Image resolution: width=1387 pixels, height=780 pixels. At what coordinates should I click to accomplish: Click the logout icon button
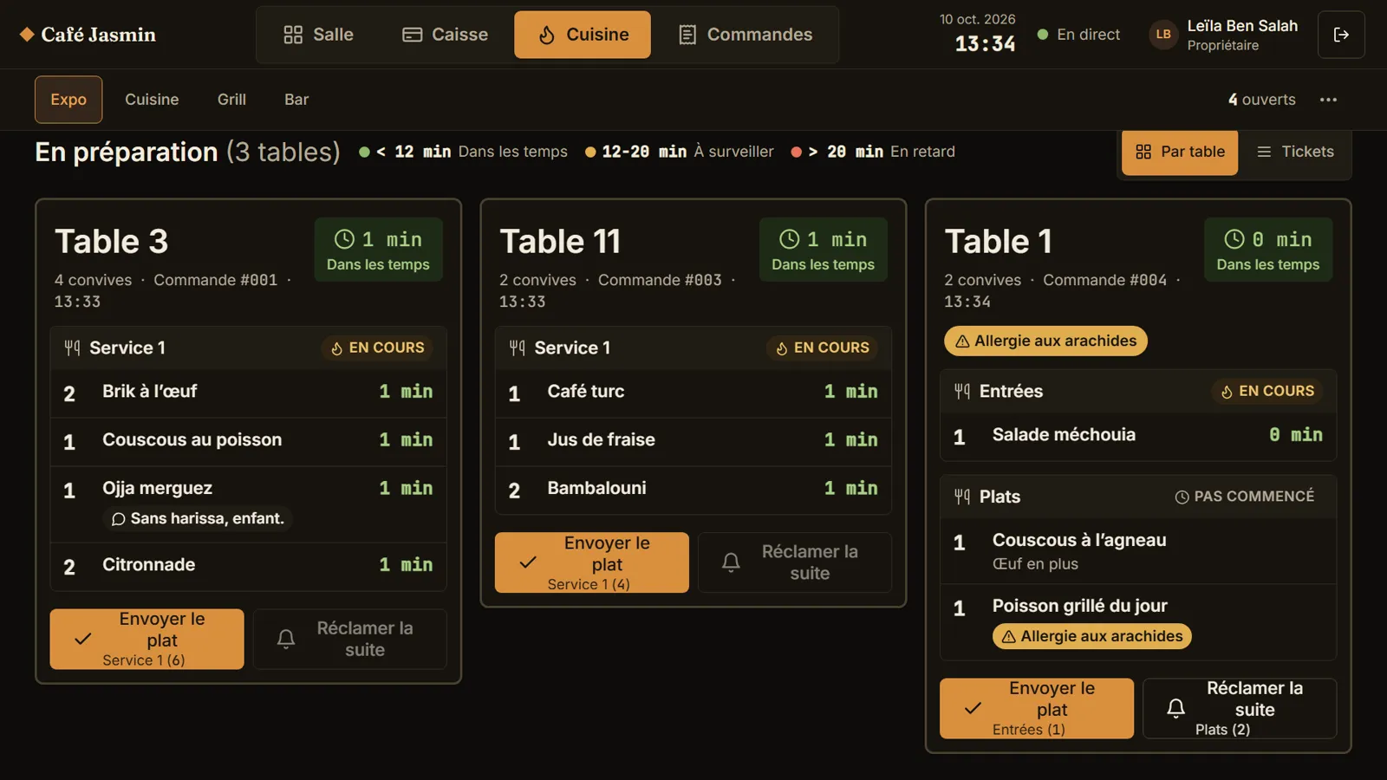(1341, 35)
